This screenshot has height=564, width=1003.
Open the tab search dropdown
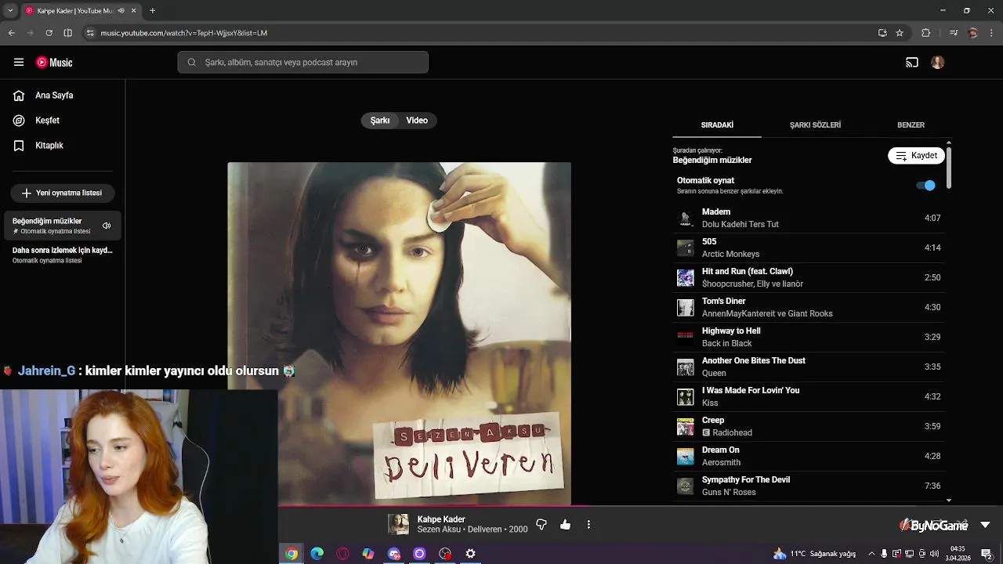coord(10,11)
